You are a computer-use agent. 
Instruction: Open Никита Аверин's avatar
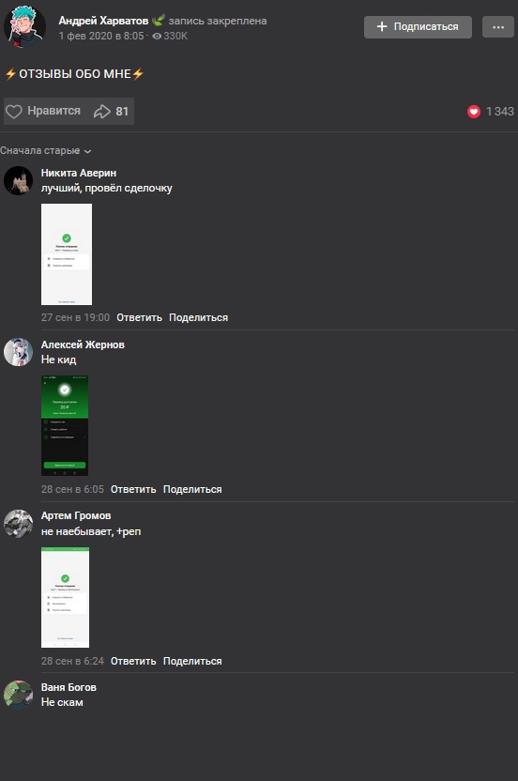coord(19,180)
